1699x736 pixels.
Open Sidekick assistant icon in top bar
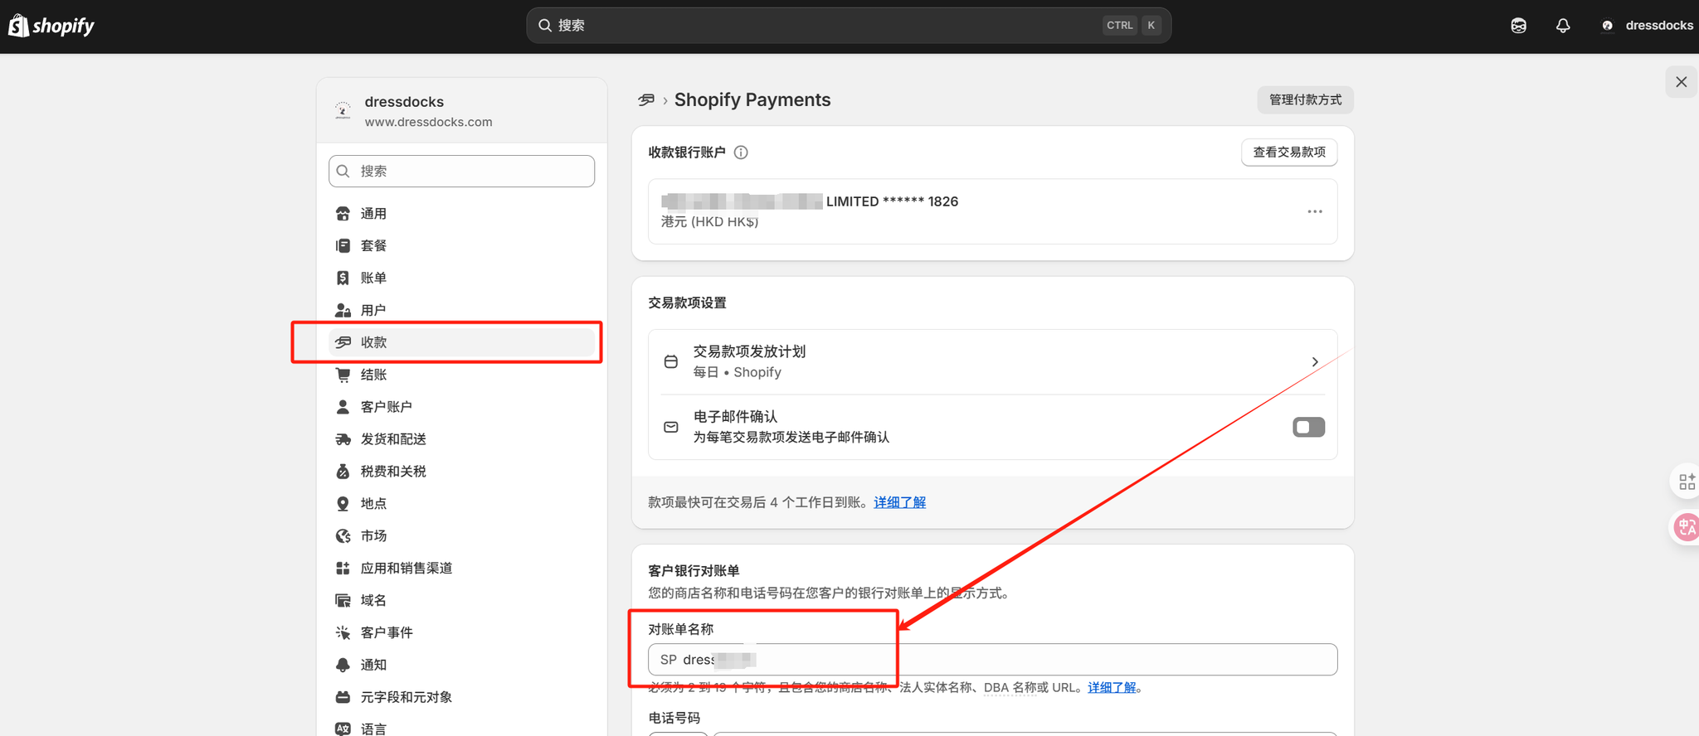coord(1518,26)
